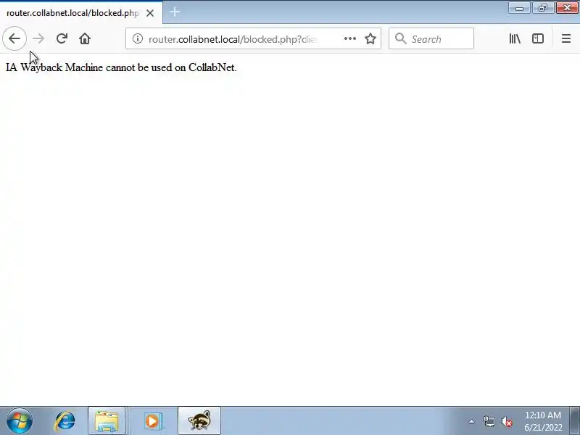
Task: Click the magnifier icon in search box
Action: [400, 38]
